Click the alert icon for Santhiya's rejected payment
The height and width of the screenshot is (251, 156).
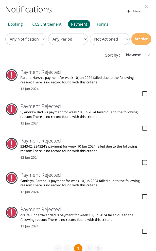pos(11,178)
